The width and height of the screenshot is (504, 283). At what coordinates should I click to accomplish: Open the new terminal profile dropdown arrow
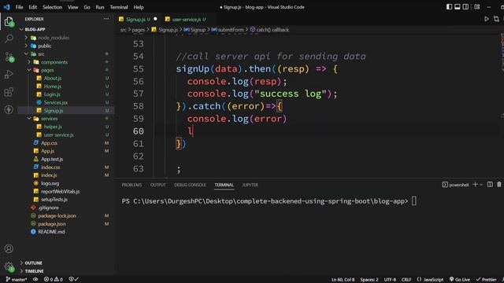point(481,185)
